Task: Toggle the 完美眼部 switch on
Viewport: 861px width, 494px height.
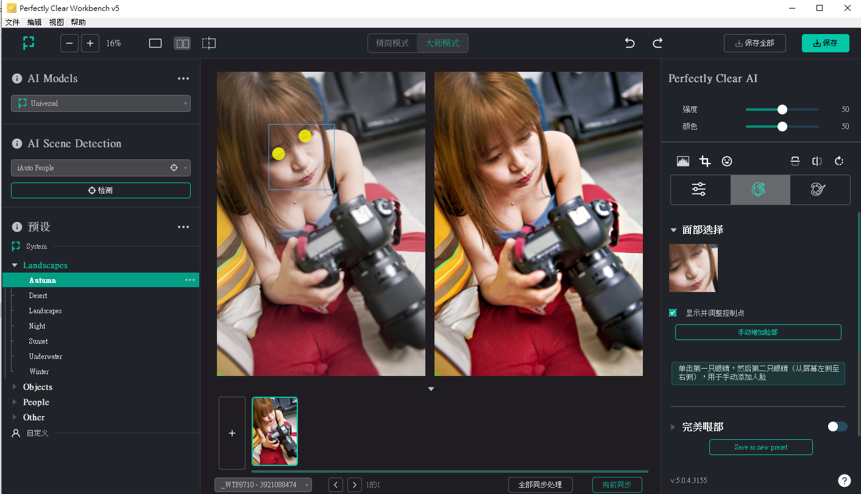Action: (x=837, y=426)
